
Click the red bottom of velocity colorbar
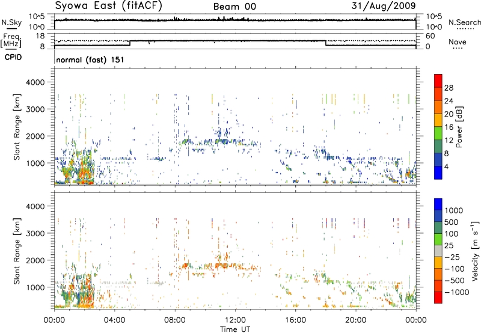click(x=438, y=298)
